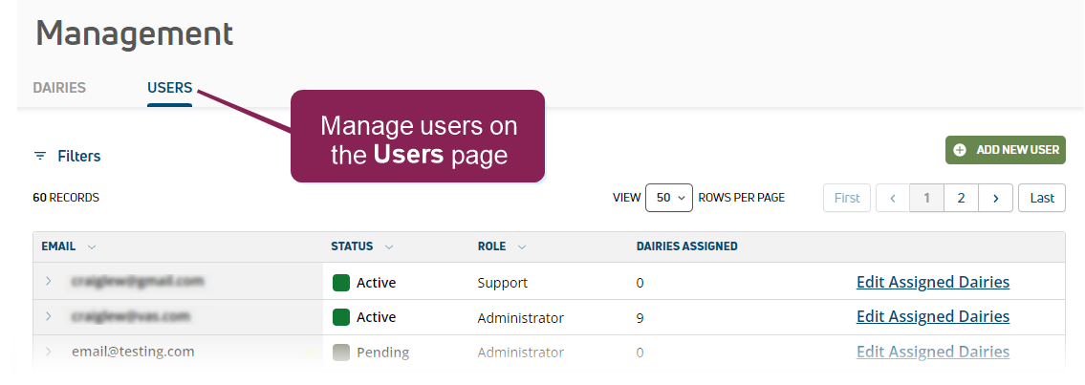Viewport: 1085px width, 385px height.
Task: Open the Role column sort dropdown
Action: coord(521,246)
